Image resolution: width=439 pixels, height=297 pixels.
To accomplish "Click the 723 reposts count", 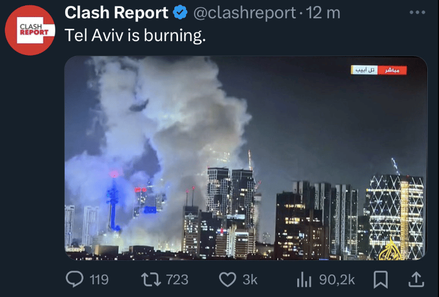I will [177, 280].
